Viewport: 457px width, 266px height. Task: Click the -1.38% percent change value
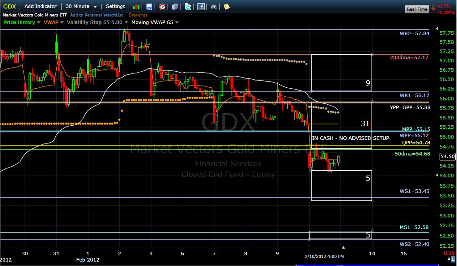coord(446,13)
